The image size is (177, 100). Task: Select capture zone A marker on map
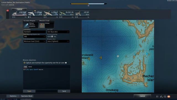coord(118,56)
